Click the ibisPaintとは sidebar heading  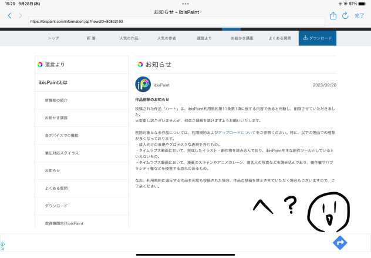pyautogui.click(x=53, y=82)
